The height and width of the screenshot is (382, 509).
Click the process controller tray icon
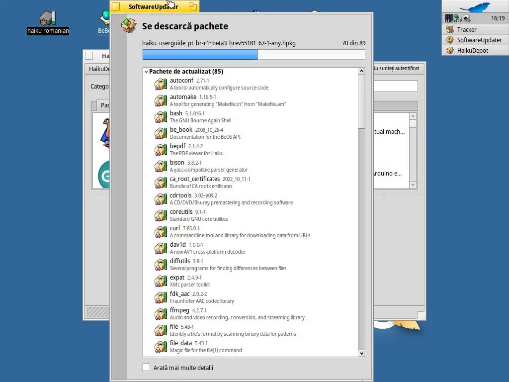[449, 18]
